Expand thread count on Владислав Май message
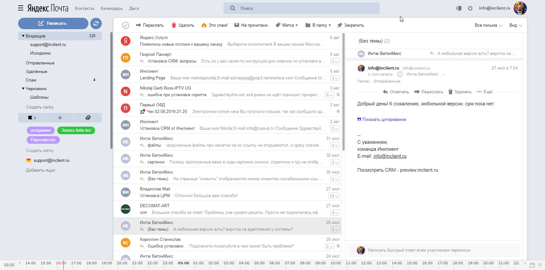 pyautogui.click(x=334, y=196)
